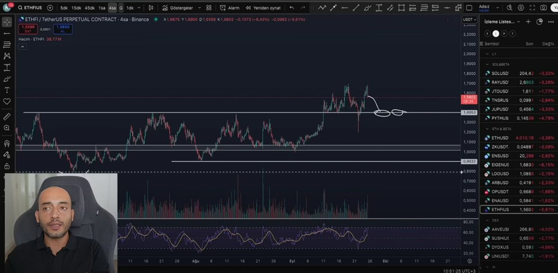Take a chart snapshot with camera icon
The image size is (558, 273).
click(x=544, y=8)
